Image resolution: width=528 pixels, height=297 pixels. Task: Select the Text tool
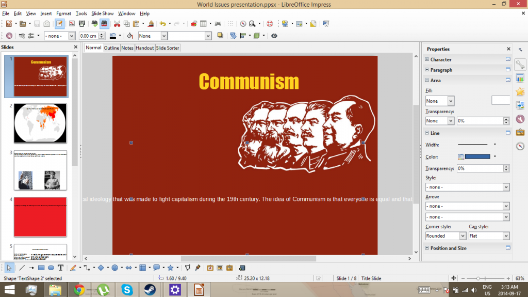pos(61,268)
